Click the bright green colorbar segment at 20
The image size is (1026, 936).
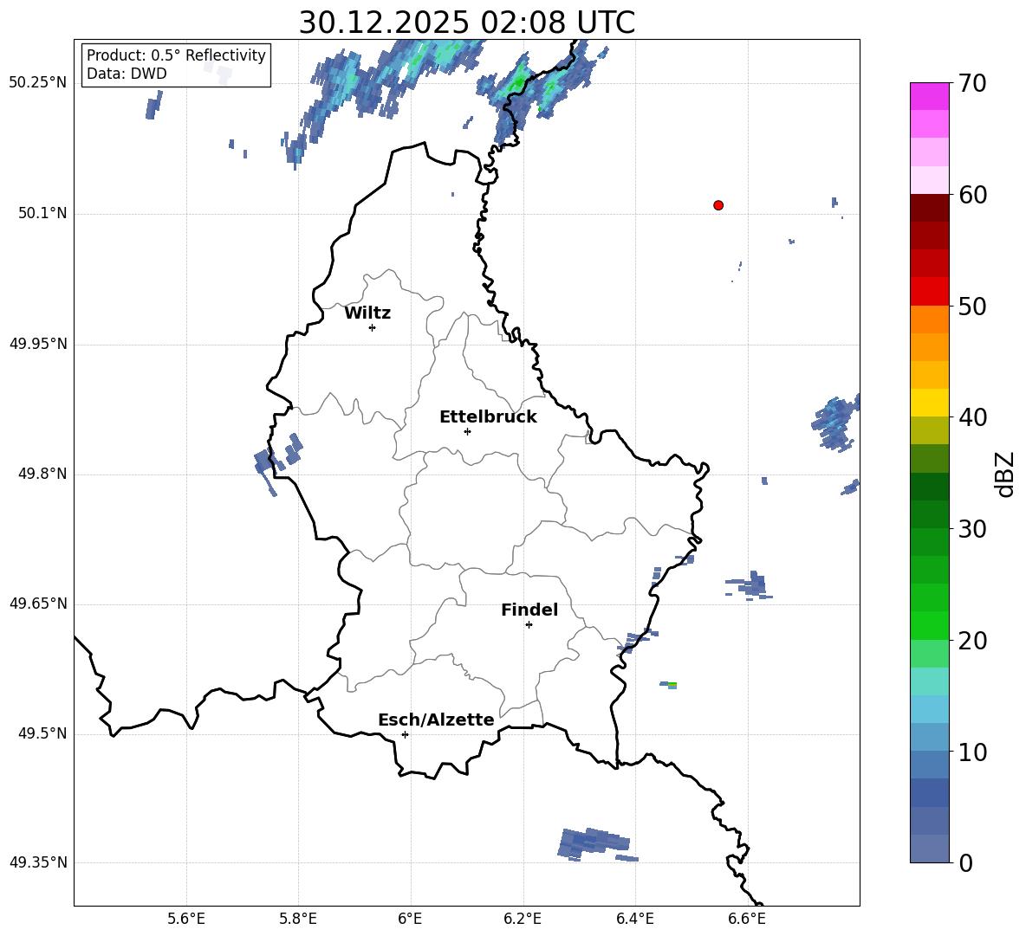(x=929, y=625)
